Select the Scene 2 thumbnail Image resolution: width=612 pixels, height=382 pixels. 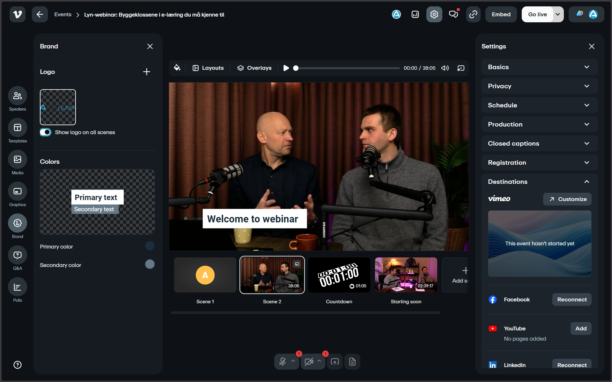pyautogui.click(x=272, y=275)
